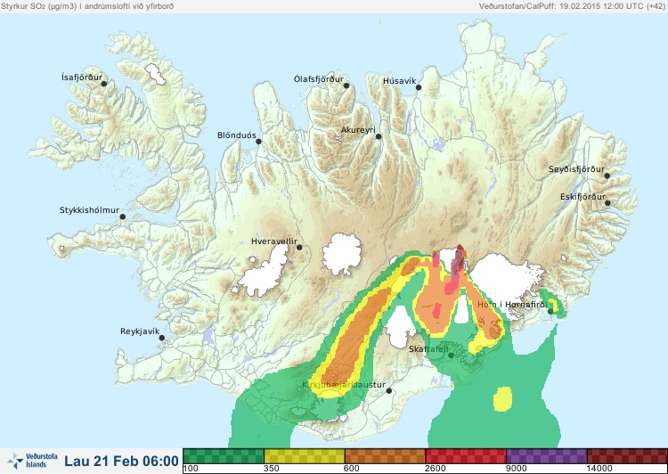Click the legend value '14000'

pyautogui.click(x=599, y=469)
